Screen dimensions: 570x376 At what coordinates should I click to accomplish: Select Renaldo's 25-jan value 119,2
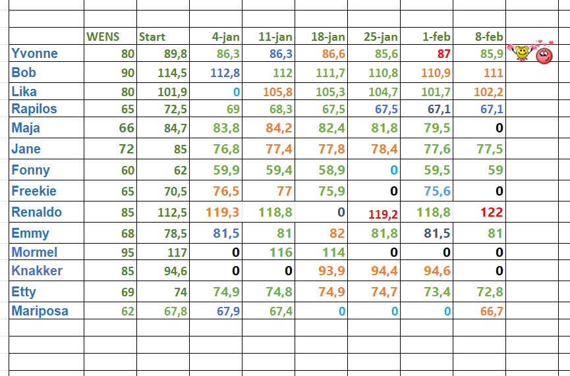[x=383, y=214]
